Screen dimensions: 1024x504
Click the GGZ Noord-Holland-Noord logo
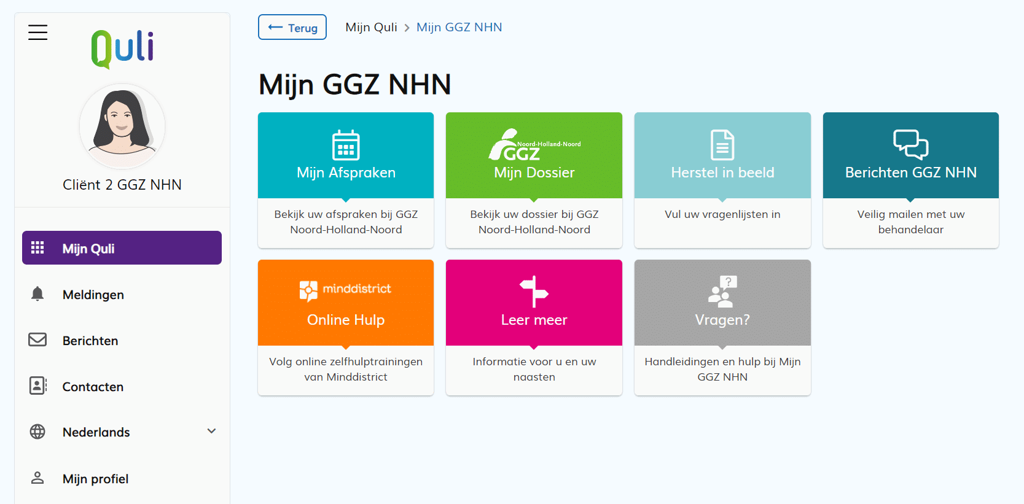pos(534,144)
